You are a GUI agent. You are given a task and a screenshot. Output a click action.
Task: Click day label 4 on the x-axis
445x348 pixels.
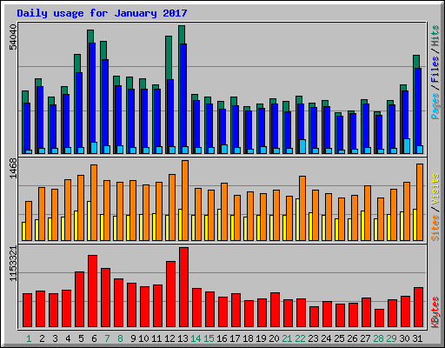tap(68, 338)
